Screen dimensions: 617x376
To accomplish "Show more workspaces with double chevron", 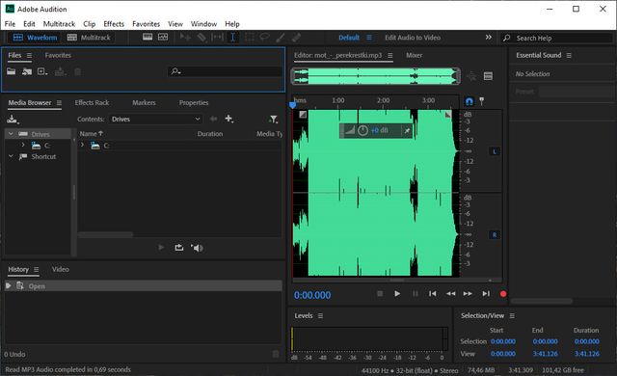I will [x=489, y=37].
